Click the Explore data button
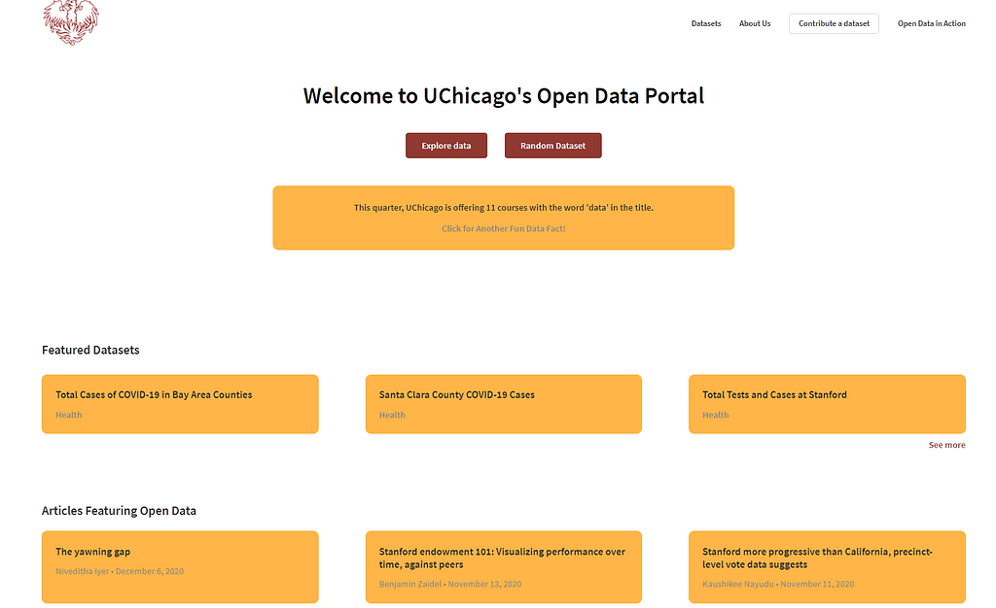The width and height of the screenshot is (996, 608). [445, 145]
